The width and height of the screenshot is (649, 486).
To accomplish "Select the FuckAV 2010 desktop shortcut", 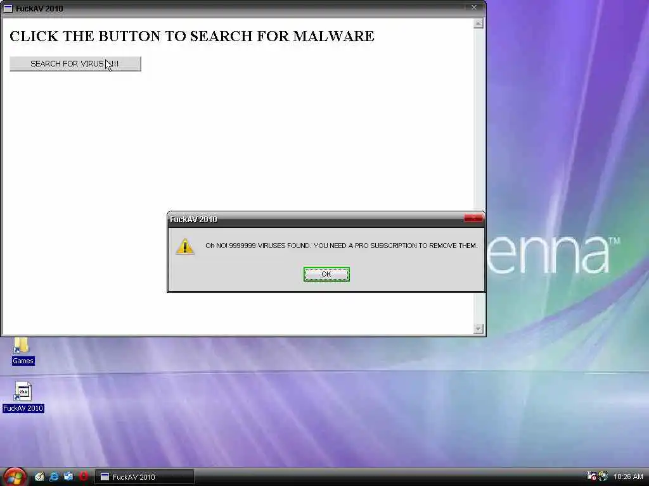I will tap(23, 397).
